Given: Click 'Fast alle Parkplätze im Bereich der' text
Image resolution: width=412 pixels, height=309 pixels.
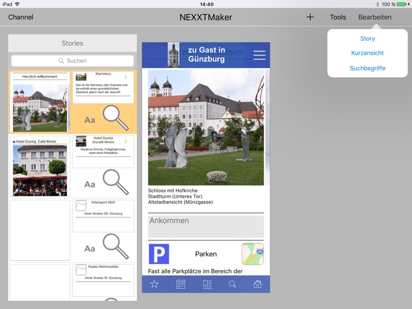Looking at the screenshot, I should coord(195,271).
